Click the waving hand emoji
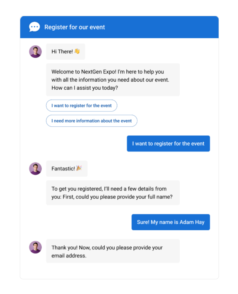Viewport: 238px width, 294px height. pyautogui.click(x=77, y=51)
